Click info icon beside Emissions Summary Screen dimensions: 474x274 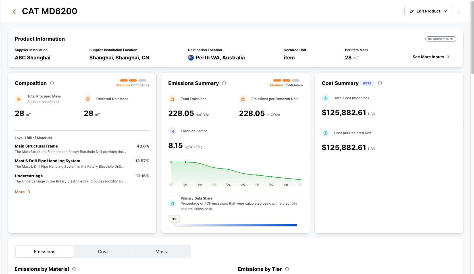[224, 83]
